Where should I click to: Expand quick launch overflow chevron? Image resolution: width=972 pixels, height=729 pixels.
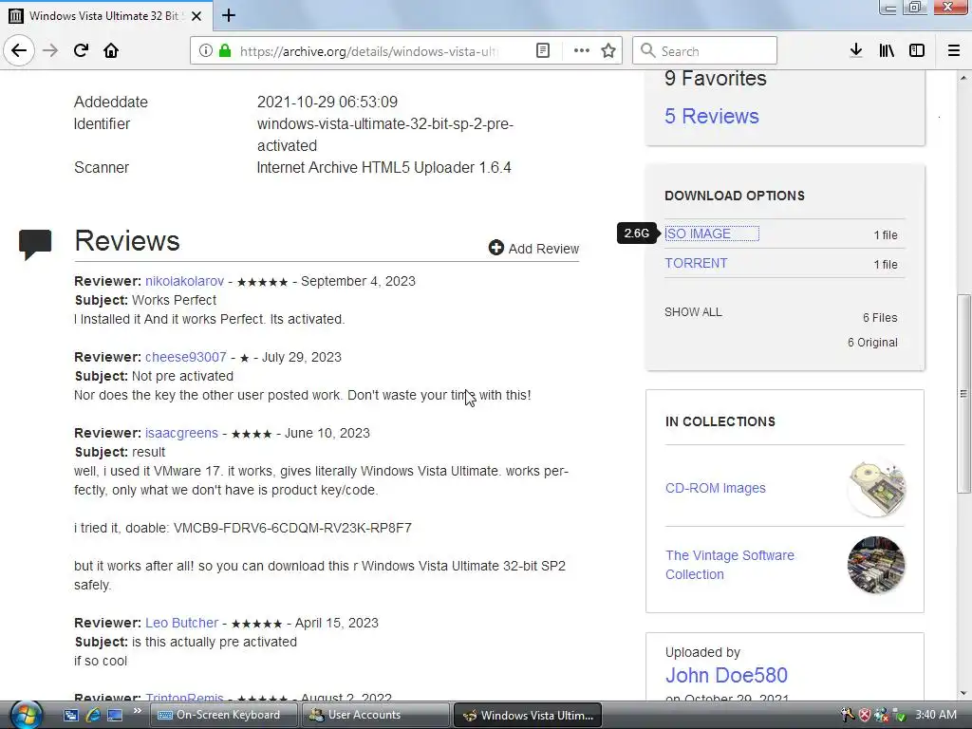[137, 710]
